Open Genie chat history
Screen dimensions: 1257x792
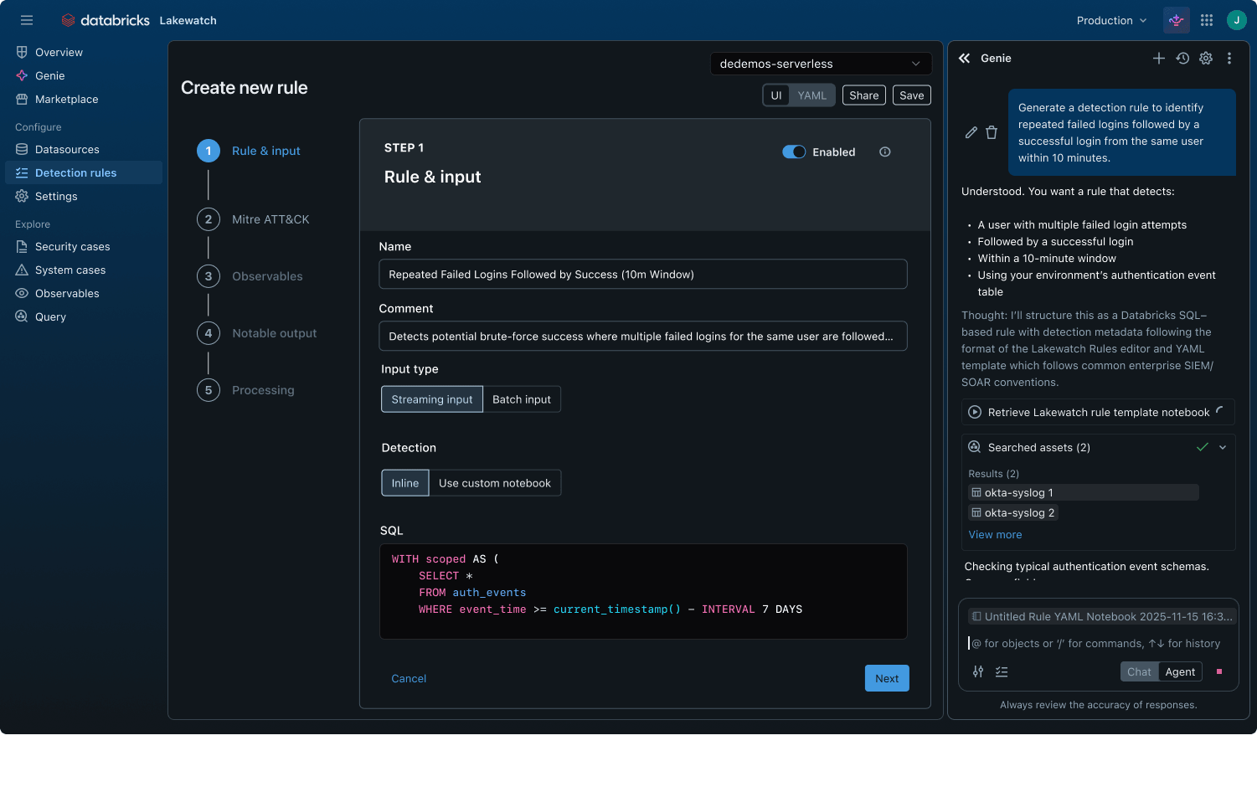tap(1182, 58)
